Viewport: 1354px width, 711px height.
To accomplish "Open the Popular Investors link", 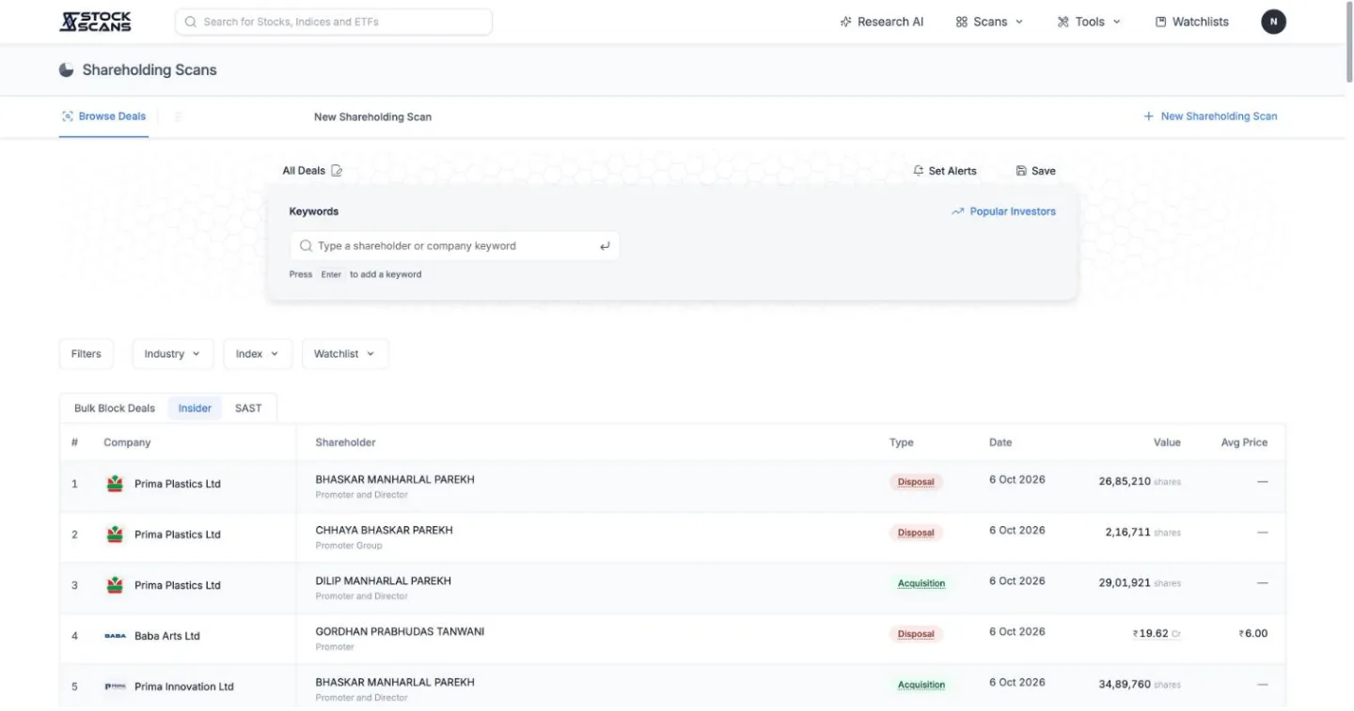I will coord(1003,211).
